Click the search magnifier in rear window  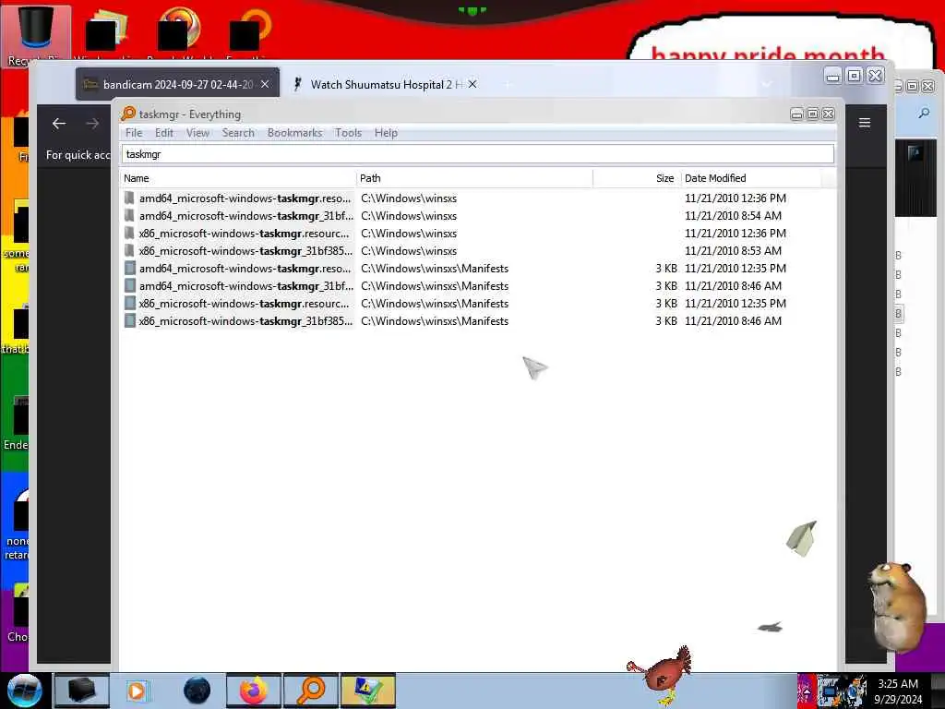coord(923,113)
